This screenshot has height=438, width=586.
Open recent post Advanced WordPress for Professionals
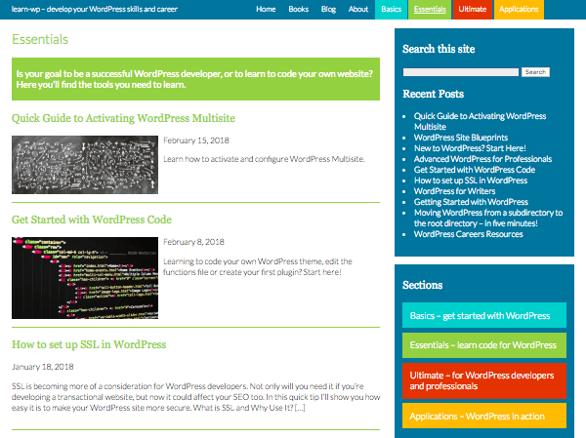(482, 159)
